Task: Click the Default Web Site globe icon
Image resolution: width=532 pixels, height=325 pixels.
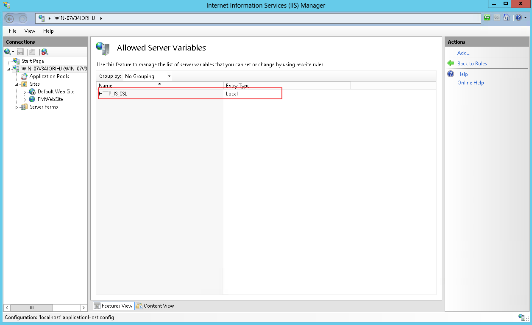Action: (x=32, y=92)
